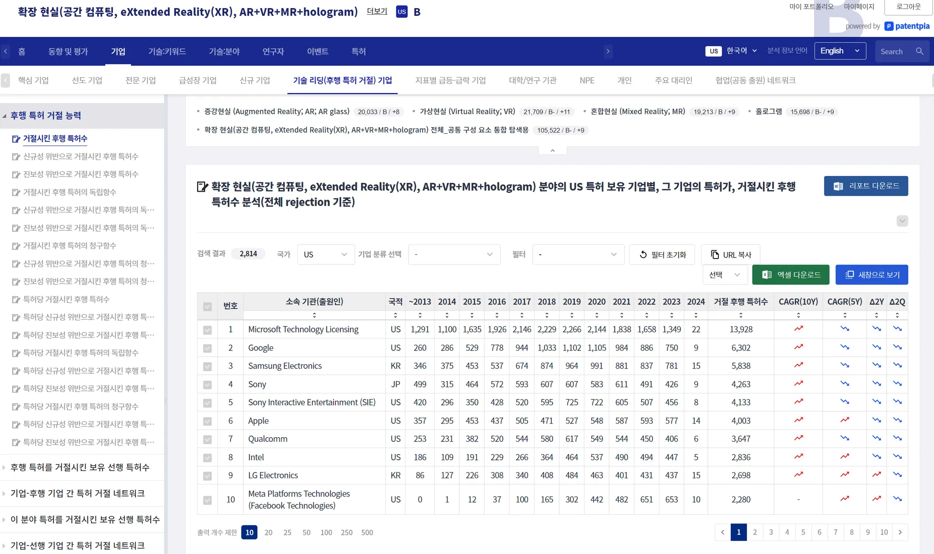This screenshot has height=554, width=934.
Task: Click Microsoft's CAGR(10Y) red trend icon
Action: pyautogui.click(x=798, y=329)
